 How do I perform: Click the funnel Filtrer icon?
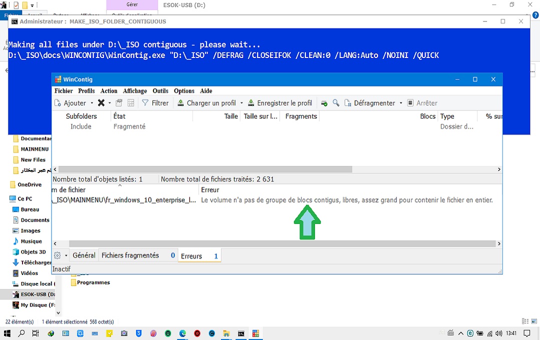(145, 103)
